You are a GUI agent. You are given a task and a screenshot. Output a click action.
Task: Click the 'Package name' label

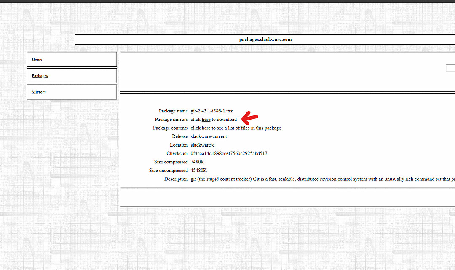tap(173, 111)
